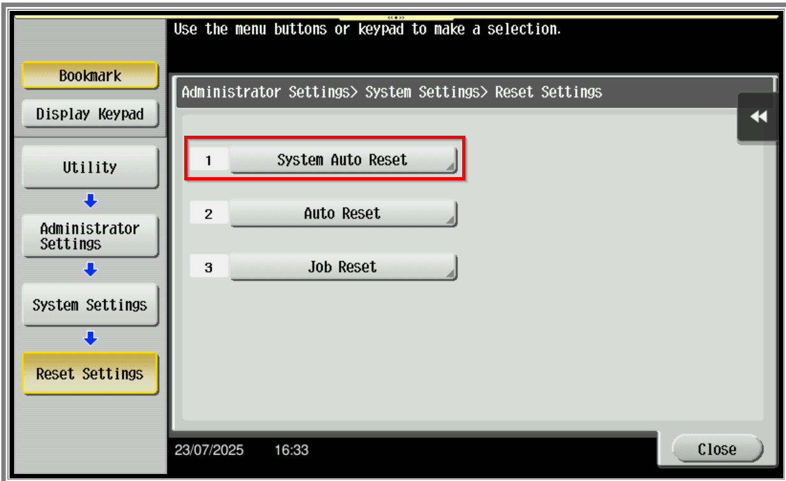Viewport: 786px width, 481px height.
Task: Click the date 23/07/2025 in status bar
Action: [208, 450]
